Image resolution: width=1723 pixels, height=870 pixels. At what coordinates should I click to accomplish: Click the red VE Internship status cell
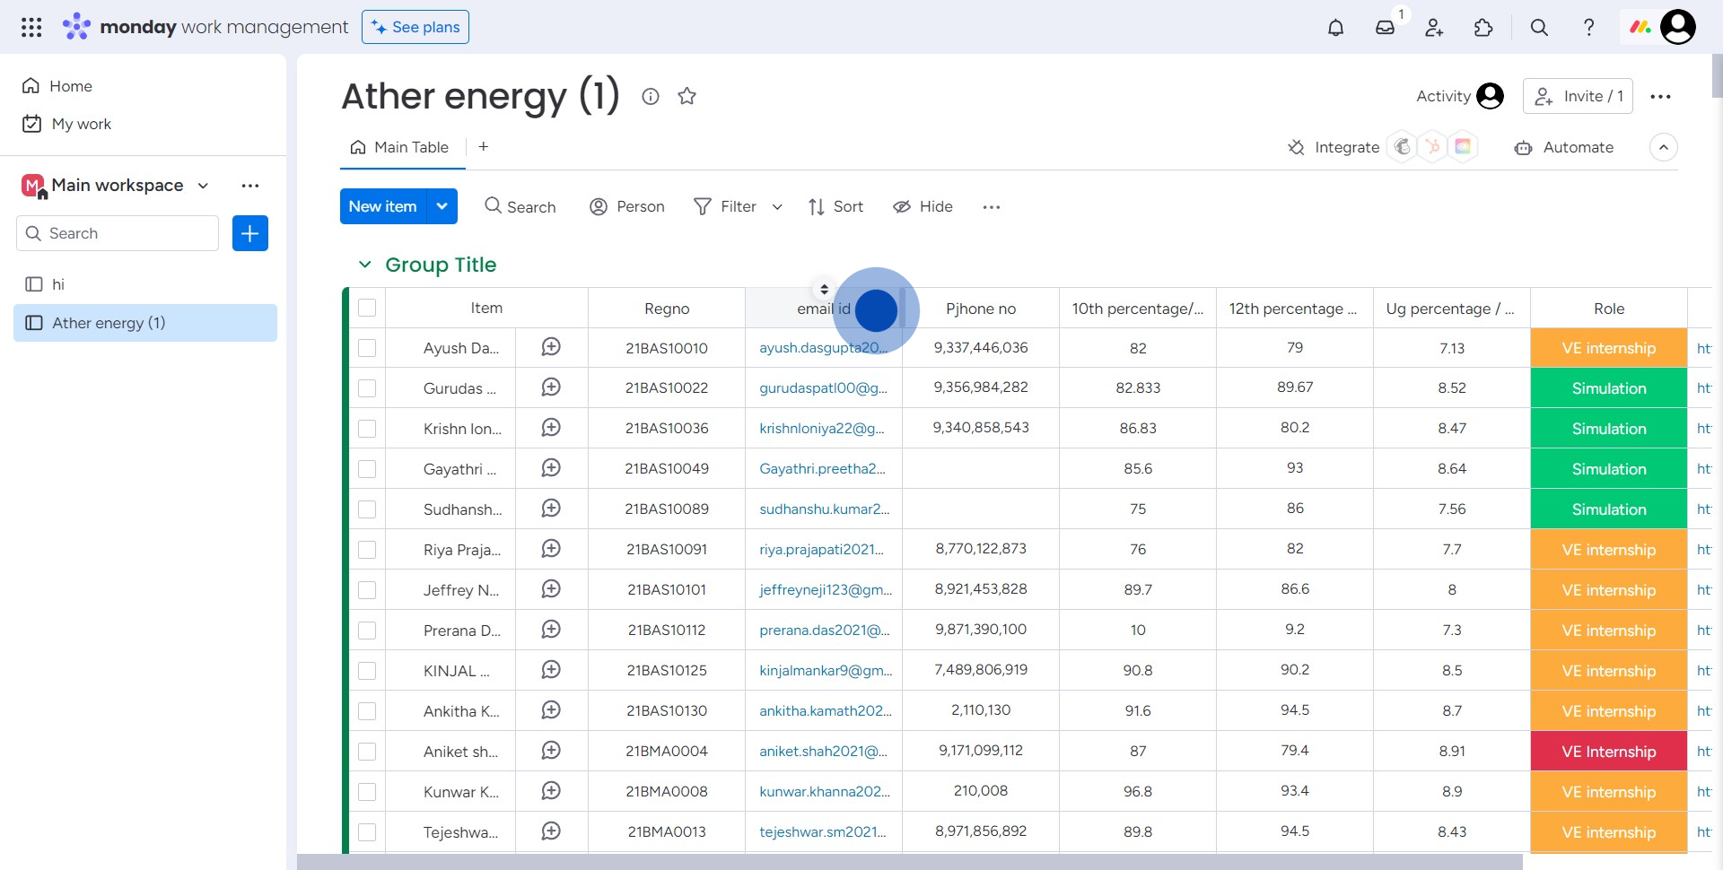(x=1608, y=752)
